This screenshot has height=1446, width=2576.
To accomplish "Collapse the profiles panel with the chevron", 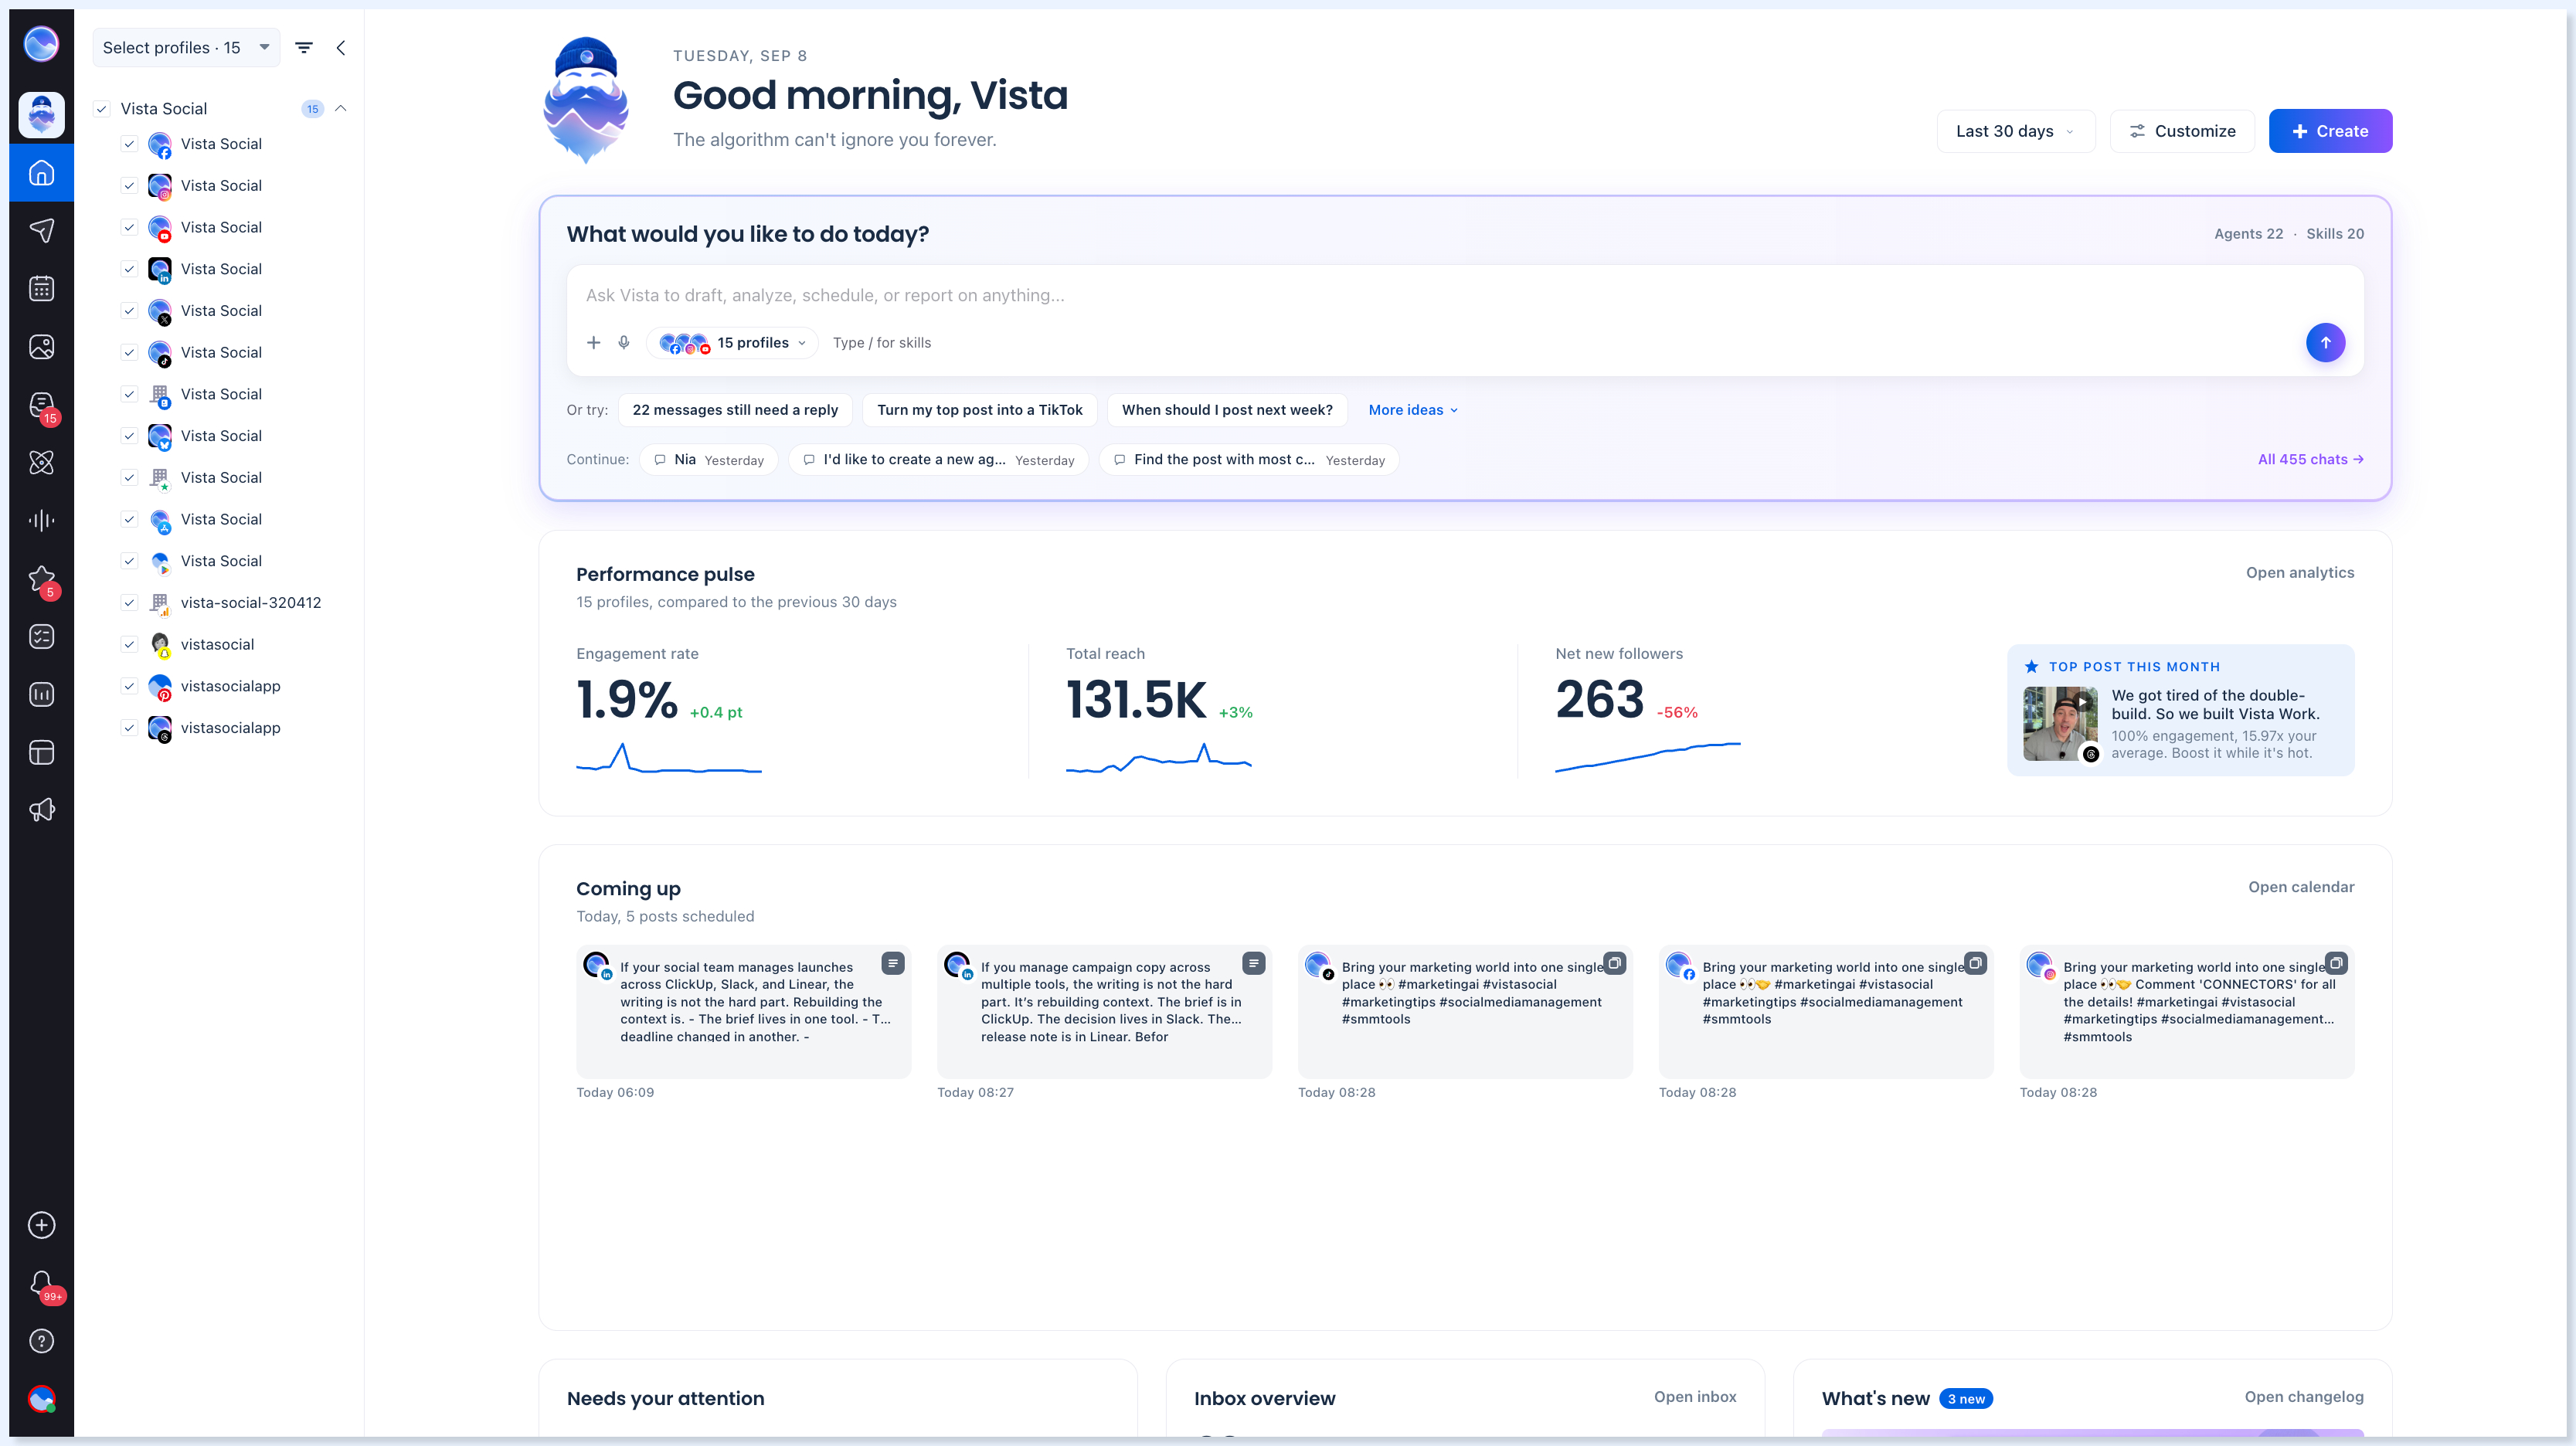I will coord(341,47).
